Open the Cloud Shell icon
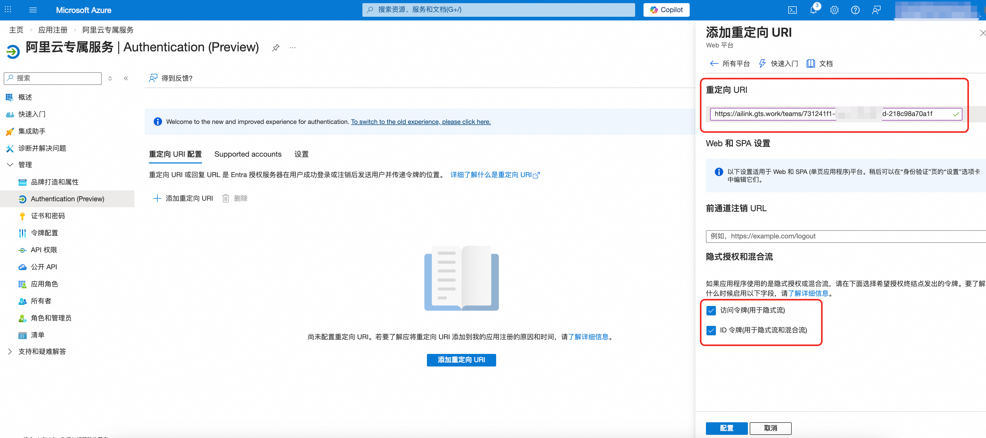This screenshot has height=438, width=986. pos(792,10)
